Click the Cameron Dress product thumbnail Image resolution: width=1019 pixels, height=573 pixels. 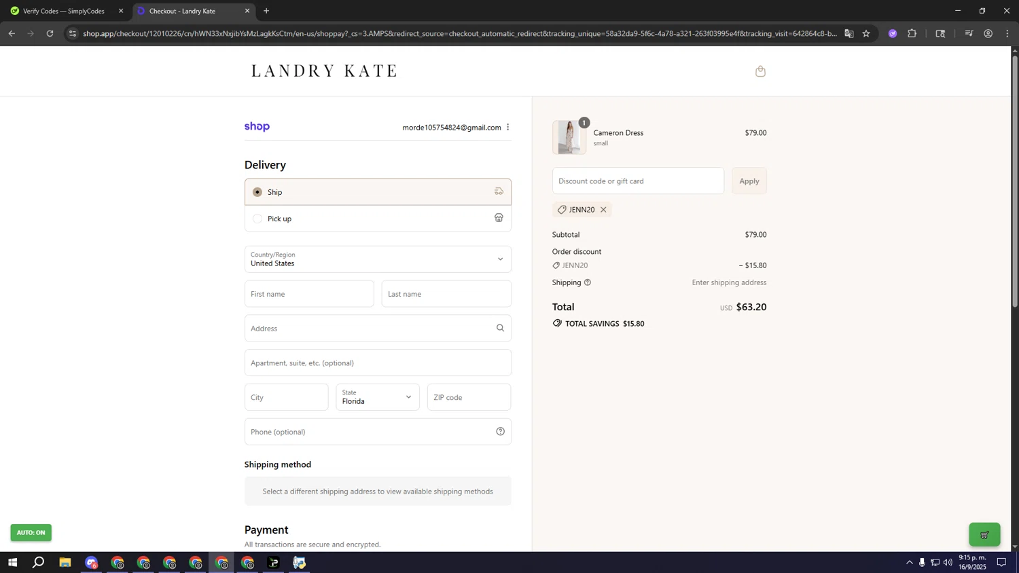[x=569, y=137]
